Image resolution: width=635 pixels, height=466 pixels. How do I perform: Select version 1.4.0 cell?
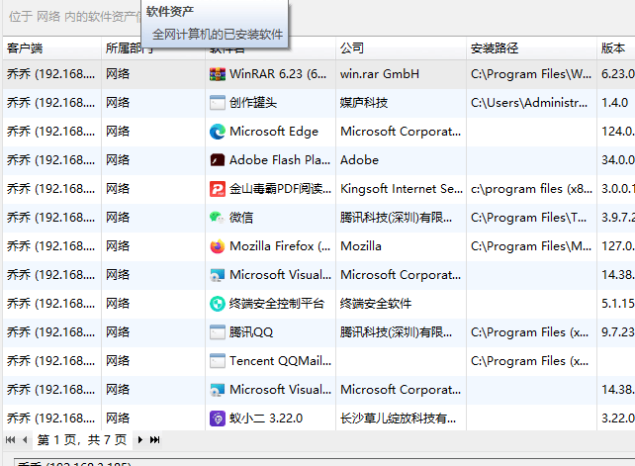[x=615, y=103]
